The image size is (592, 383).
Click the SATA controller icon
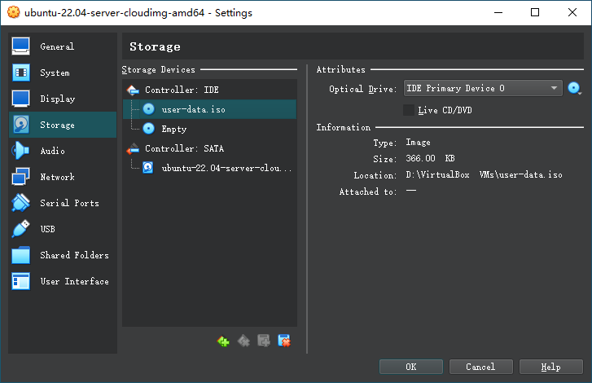(x=133, y=149)
